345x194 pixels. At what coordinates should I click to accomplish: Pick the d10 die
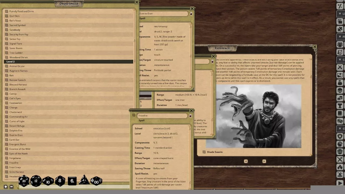(x=48, y=181)
